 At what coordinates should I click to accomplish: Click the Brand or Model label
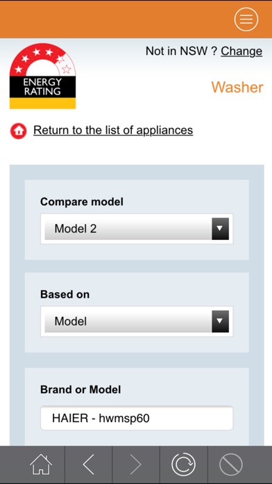[80, 389]
